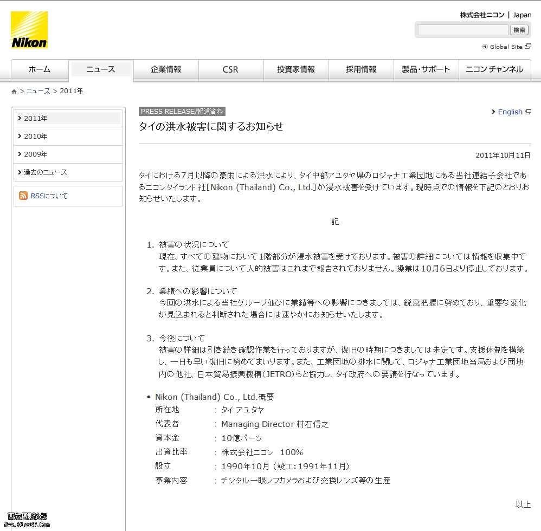Click the external link icon beside English
Screen dimensions: 541x531
tap(528, 112)
